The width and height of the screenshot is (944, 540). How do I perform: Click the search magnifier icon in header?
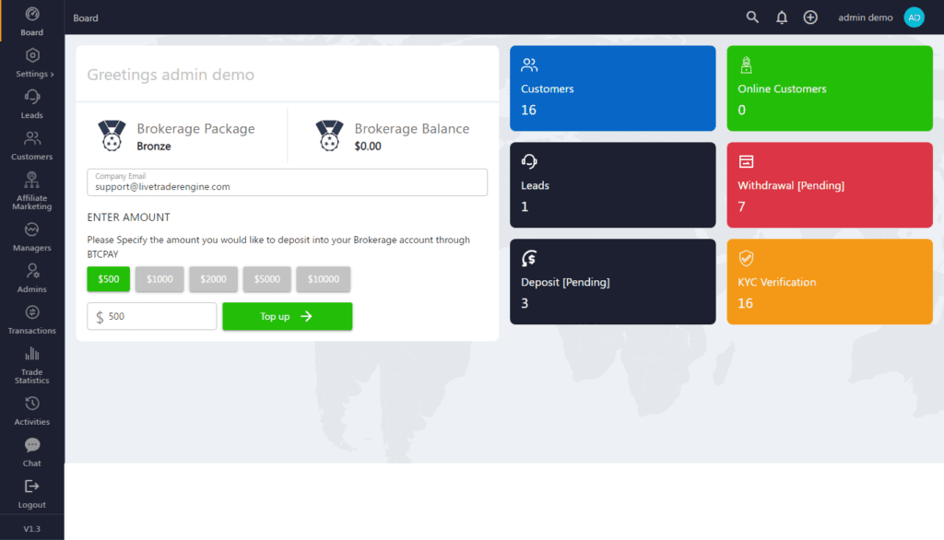[752, 18]
